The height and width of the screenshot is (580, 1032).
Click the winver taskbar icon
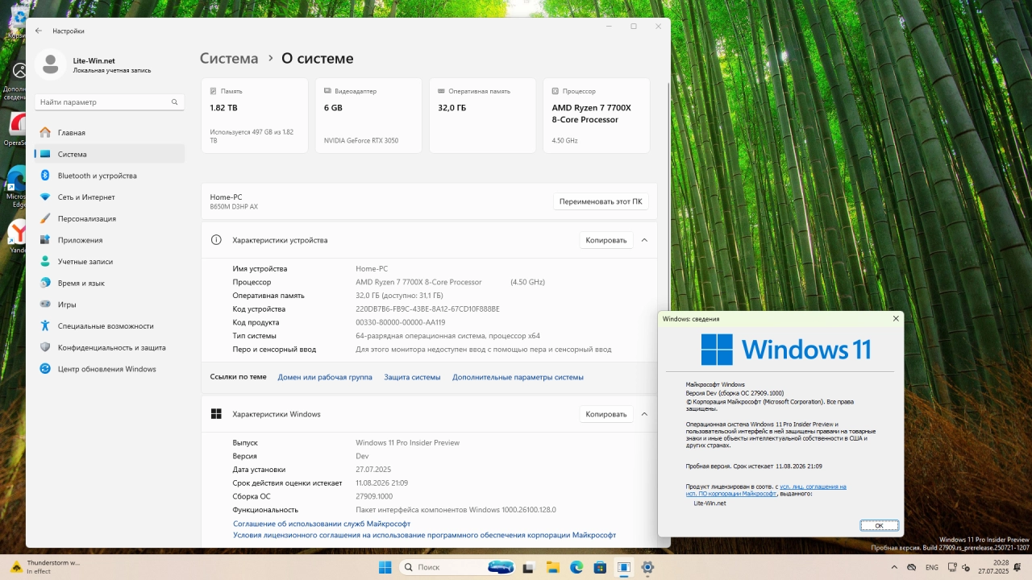click(x=623, y=567)
